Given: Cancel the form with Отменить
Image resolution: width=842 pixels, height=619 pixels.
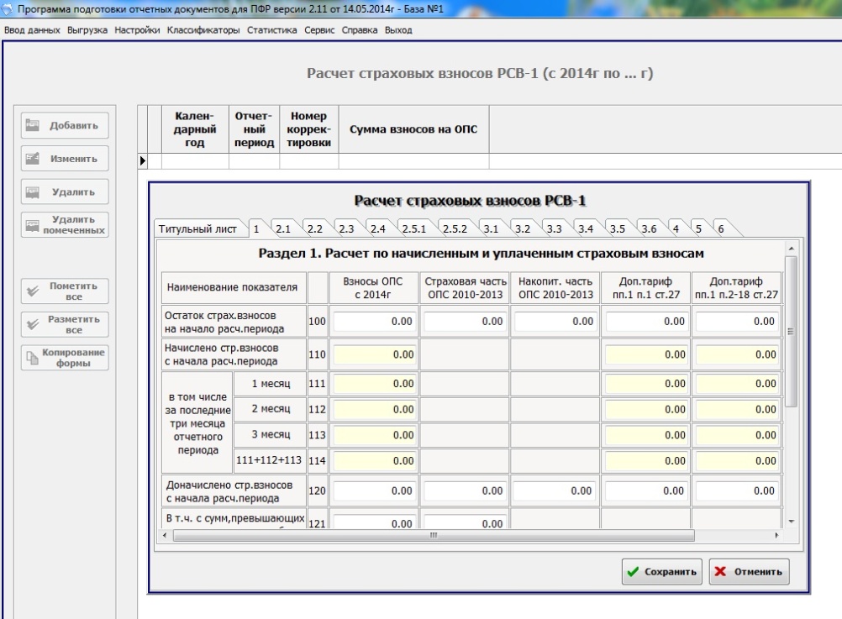Looking at the screenshot, I should (749, 572).
